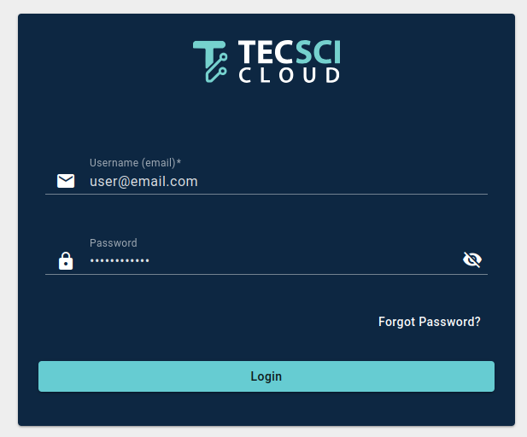Click the underline beneath the password field
Screen dimensions: 527x437
point(266,275)
